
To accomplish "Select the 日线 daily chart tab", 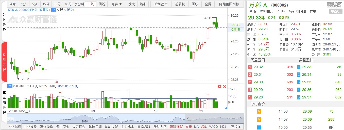I will [91, 4].
